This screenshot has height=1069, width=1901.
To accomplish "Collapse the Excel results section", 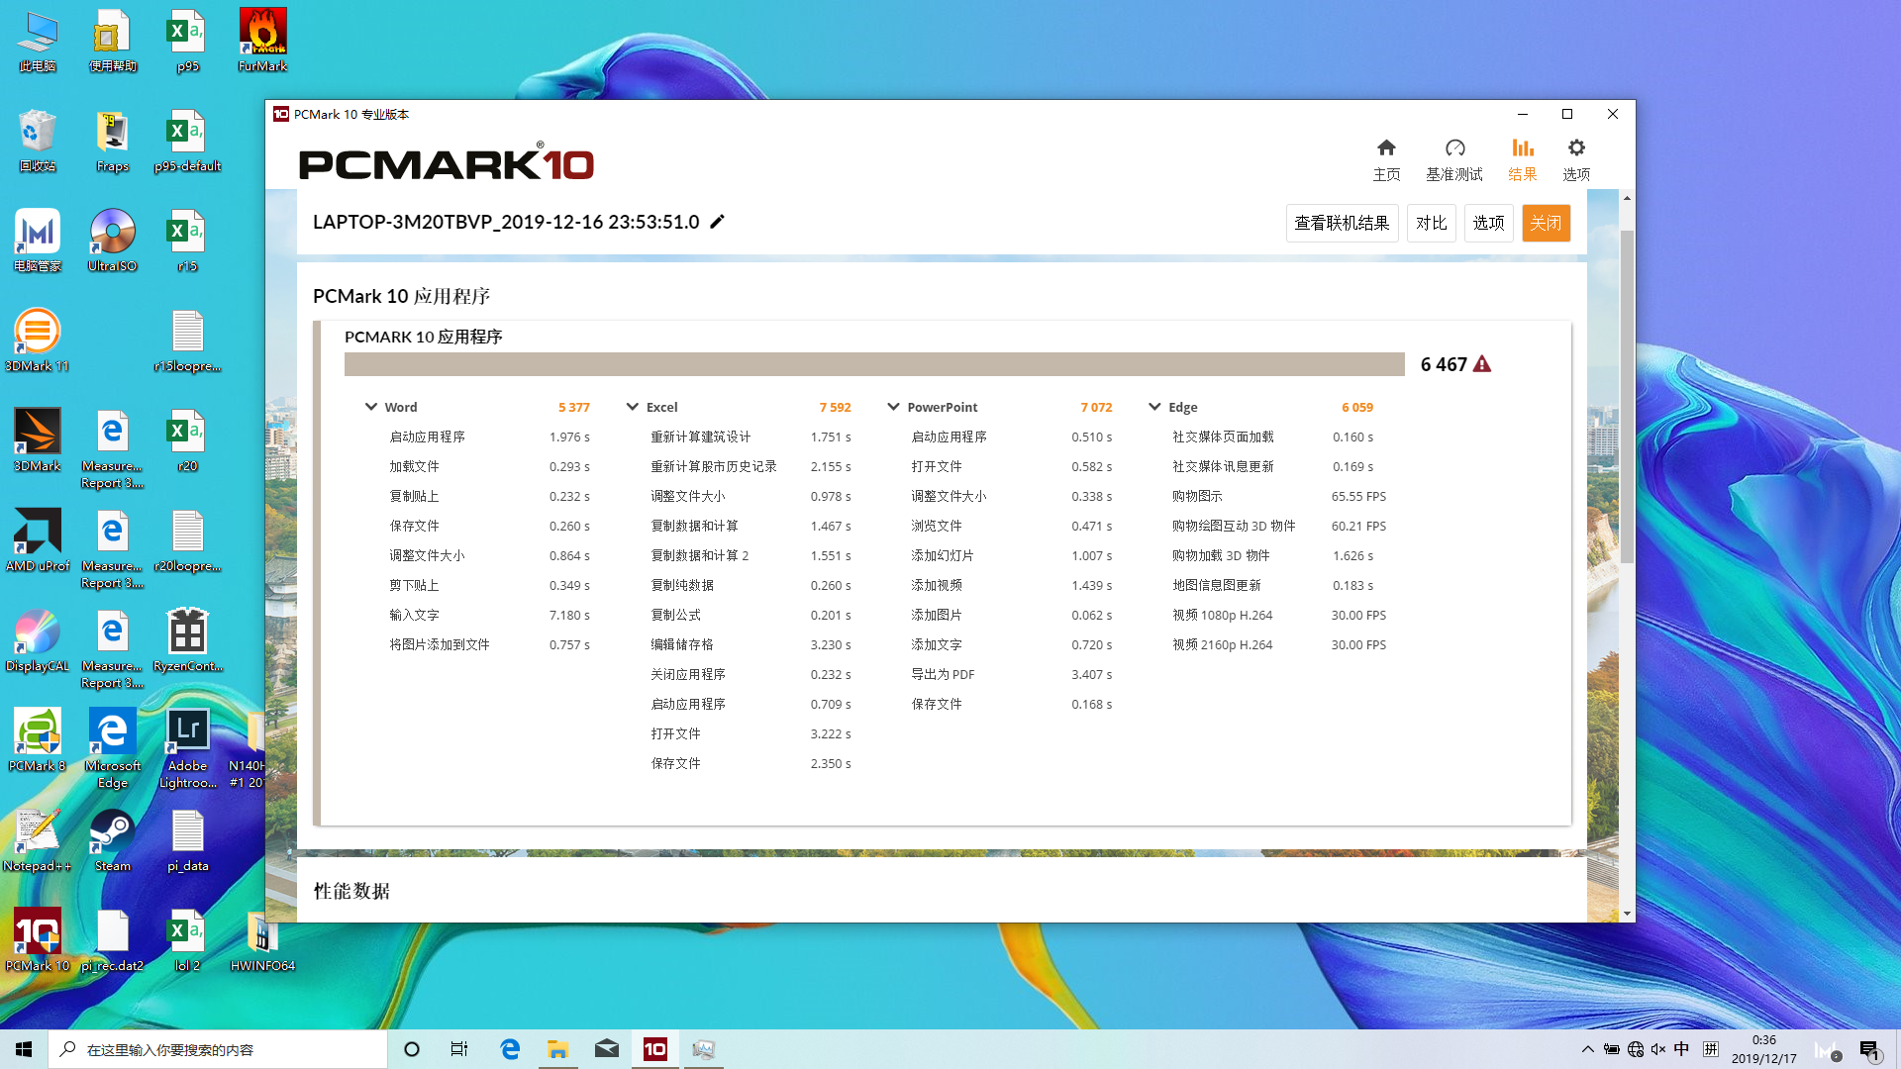I will click(633, 407).
